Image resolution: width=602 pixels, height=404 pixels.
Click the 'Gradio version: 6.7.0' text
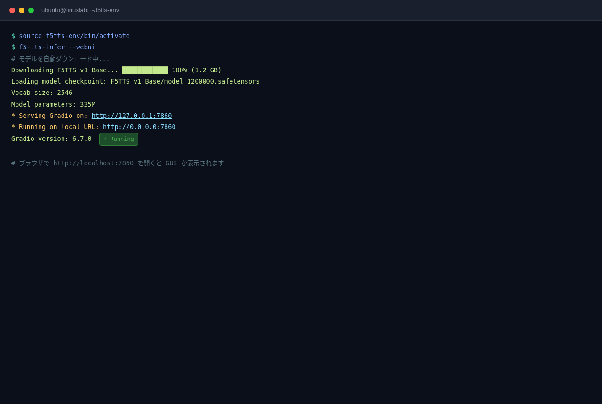[51, 139]
